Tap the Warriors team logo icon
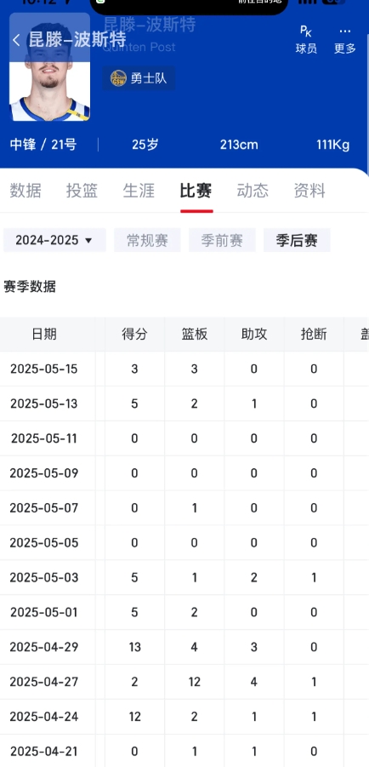Screen dimensions: 369x767 coord(118,77)
